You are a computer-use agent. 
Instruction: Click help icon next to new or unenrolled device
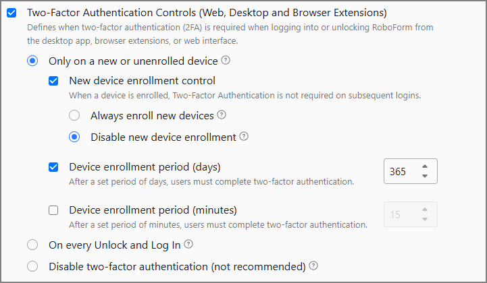[x=226, y=61]
